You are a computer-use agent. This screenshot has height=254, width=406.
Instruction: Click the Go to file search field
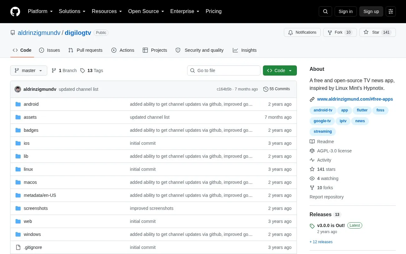pyautogui.click(x=224, y=70)
